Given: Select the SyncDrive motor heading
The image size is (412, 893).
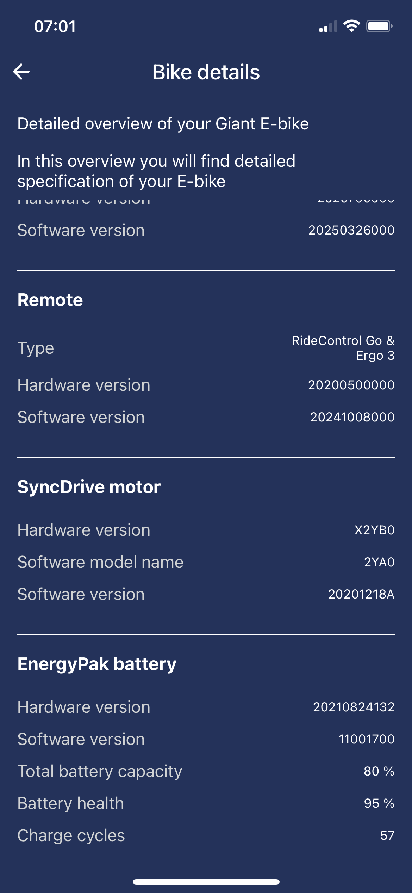Looking at the screenshot, I should [89, 487].
